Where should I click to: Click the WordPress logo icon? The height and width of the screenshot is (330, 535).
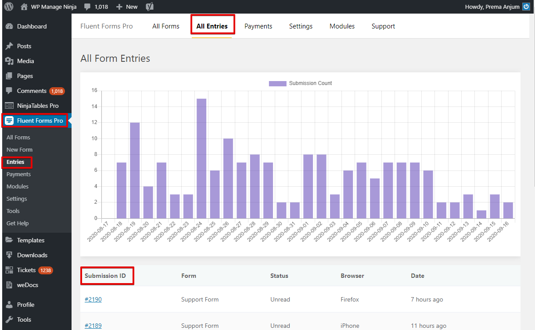click(9, 7)
